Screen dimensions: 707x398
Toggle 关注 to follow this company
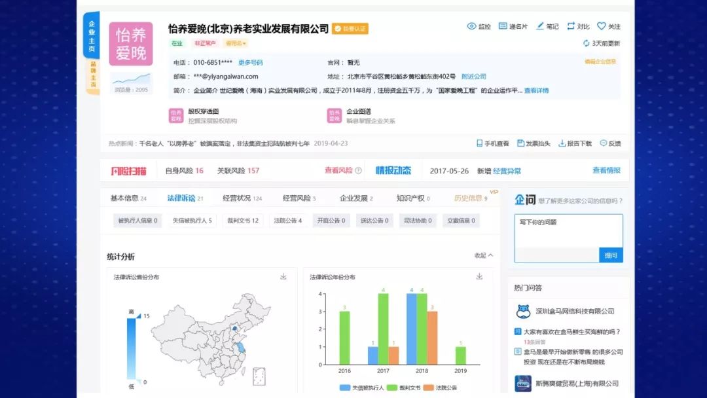(x=607, y=26)
